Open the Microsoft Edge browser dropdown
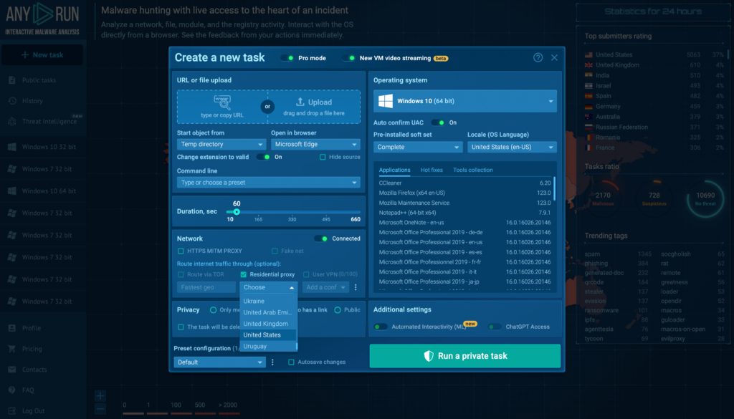Viewport: 734px width, 419px height. [x=315, y=144]
